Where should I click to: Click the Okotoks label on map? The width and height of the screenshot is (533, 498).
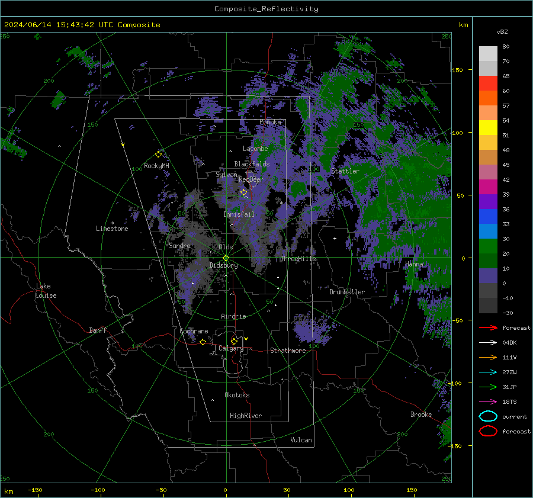pyautogui.click(x=237, y=396)
